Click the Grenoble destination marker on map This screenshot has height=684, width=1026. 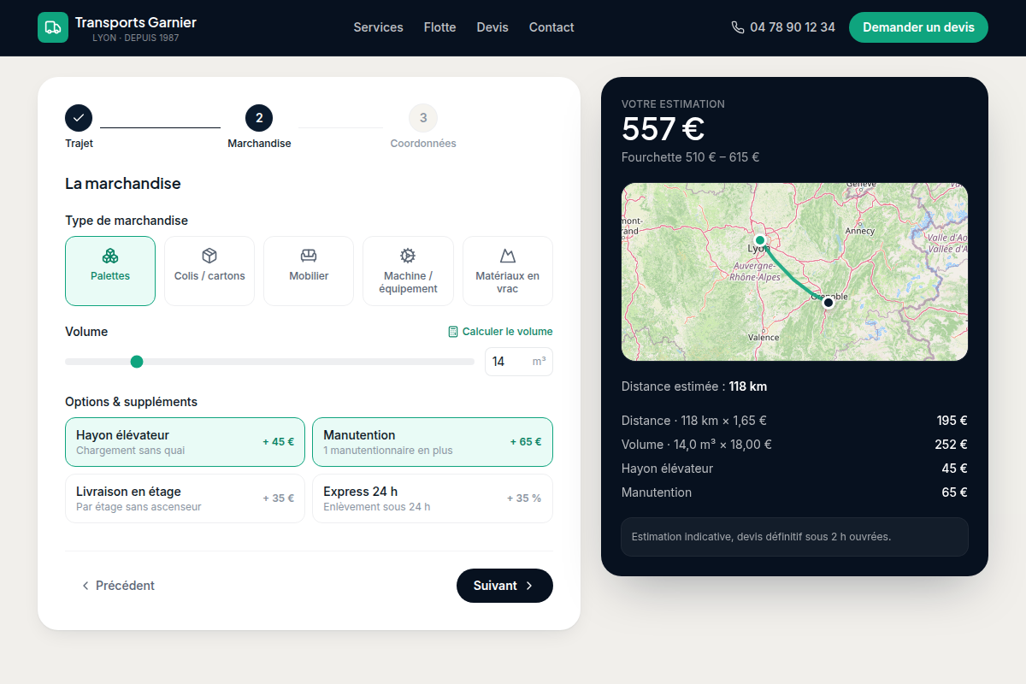828,303
